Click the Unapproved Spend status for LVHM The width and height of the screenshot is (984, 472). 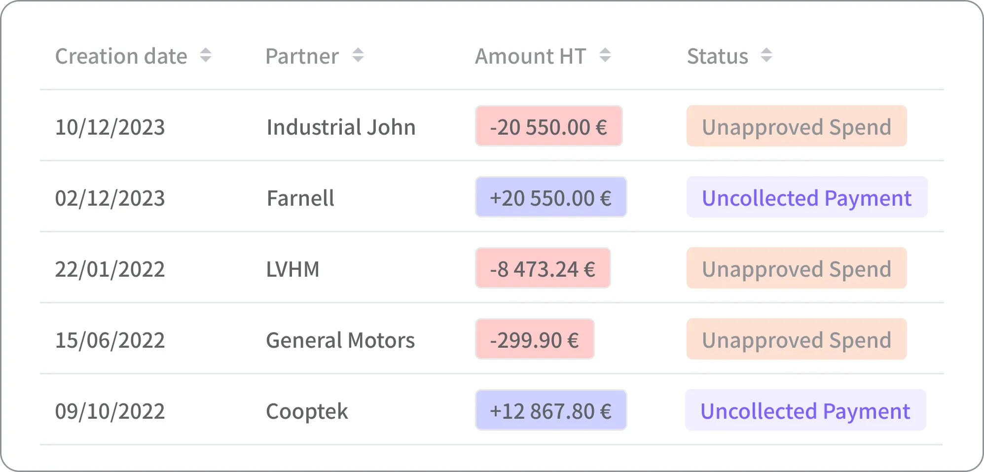tap(797, 269)
